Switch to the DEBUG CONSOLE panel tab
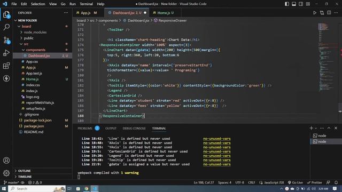342x192 pixels. (134, 128)
